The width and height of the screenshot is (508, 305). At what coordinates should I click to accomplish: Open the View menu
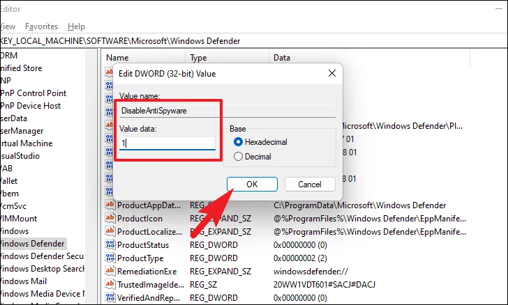coord(8,26)
